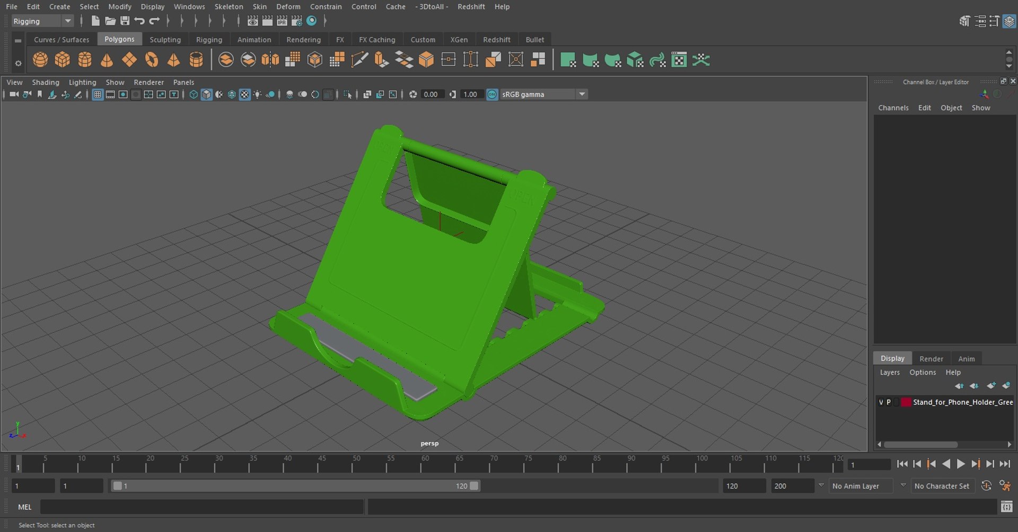1018x532 pixels.
Task: Create a polygon torus from the shelf
Action: coord(152,60)
